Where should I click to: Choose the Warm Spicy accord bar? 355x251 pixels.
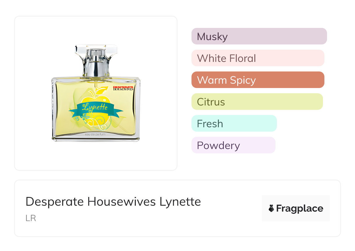[258, 80]
